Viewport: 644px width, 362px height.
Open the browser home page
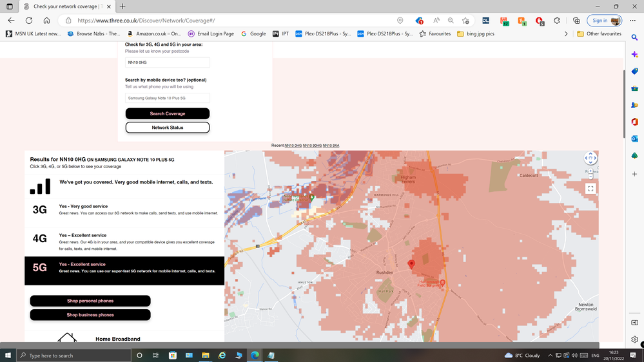47,21
